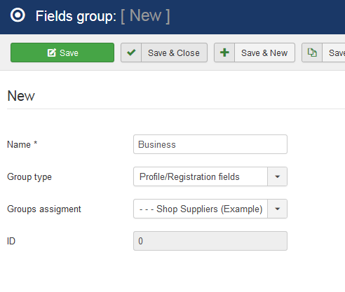Click the Group type label
Image resolution: width=345 pixels, height=292 pixels.
[29, 177]
